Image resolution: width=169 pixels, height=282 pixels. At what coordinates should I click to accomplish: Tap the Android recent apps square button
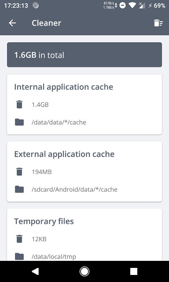(134, 271)
